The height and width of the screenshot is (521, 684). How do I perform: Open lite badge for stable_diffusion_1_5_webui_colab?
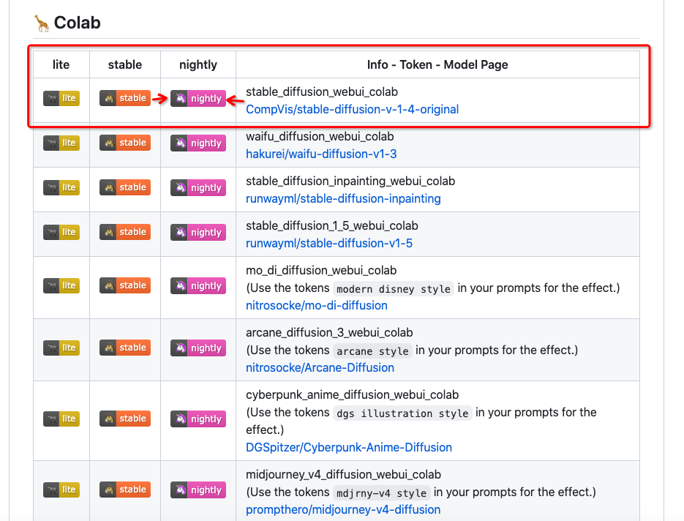61,232
